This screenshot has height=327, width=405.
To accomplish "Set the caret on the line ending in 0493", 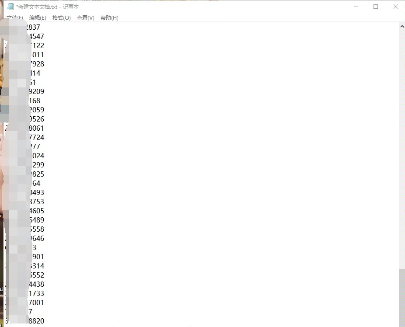I will [37, 192].
